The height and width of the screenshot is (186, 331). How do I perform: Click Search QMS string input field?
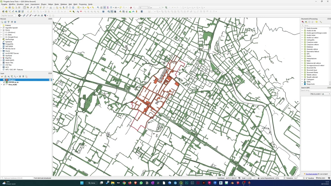tap(315, 90)
